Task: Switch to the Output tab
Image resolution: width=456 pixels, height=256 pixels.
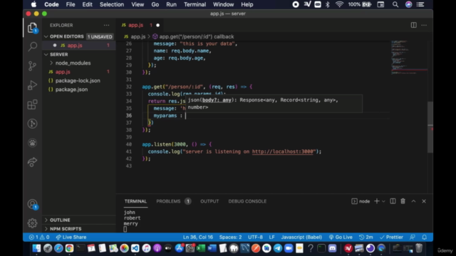Action: point(209,201)
